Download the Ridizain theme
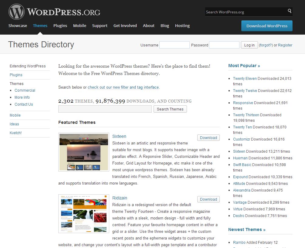The width and height of the screenshot is (305, 248). click(208, 199)
